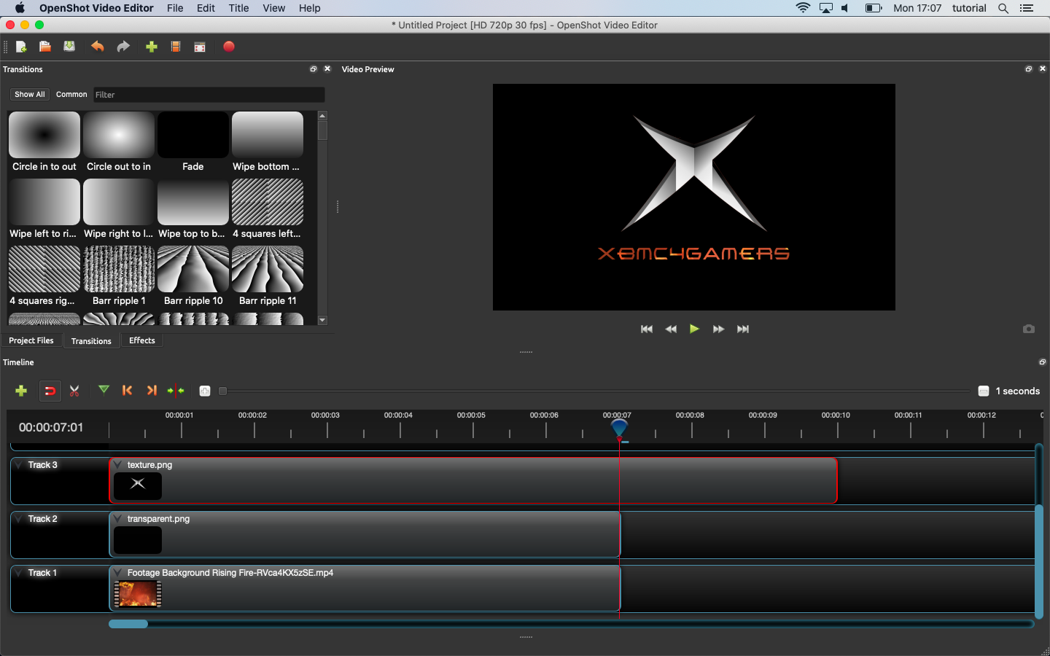
Task: Open the Title menu
Action: coord(238,8)
